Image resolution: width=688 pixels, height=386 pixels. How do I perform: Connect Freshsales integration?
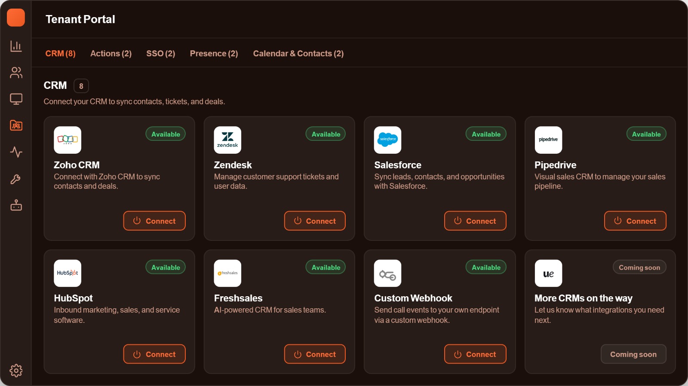tap(315, 354)
